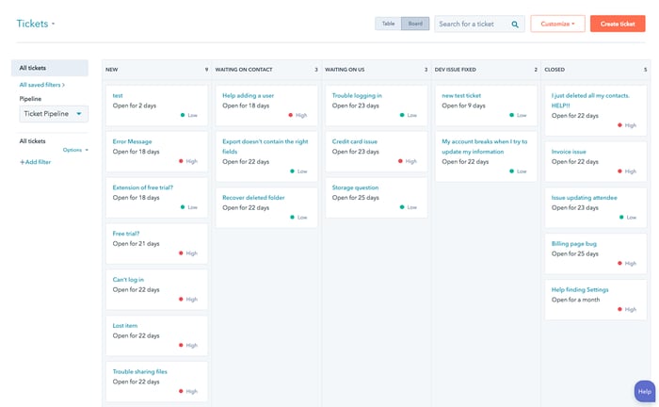Open 'Invoice issue' ticket

pyautogui.click(x=569, y=152)
